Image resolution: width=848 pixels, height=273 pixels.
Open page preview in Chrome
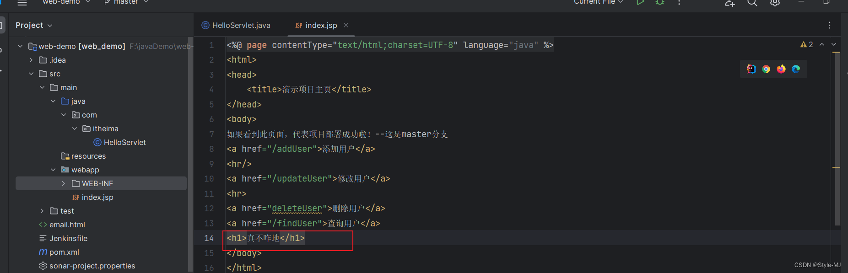click(x=766, y=69)
